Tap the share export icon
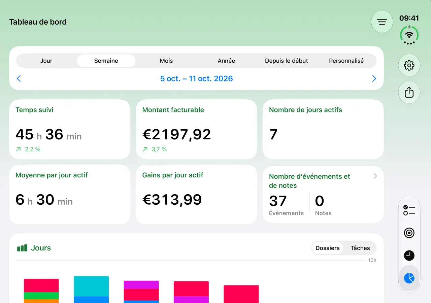 [x=409, y=92]
